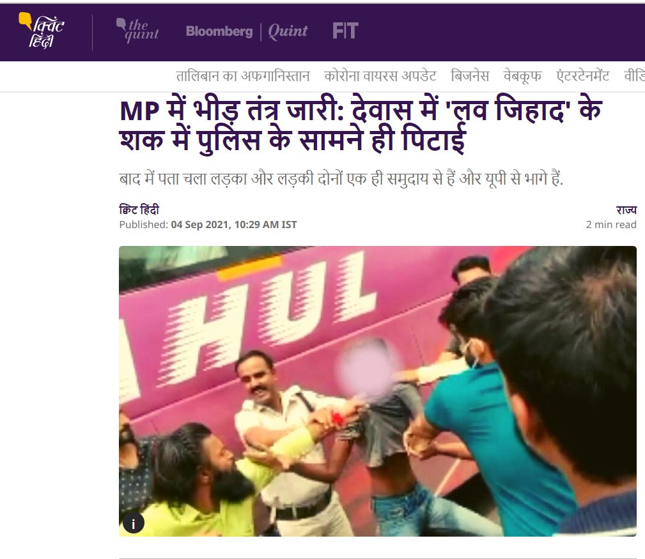This screenshot has width=645, height=559.
Task: Click the subtitle starting with बाद में पता चला
Action: coord(341,179)
